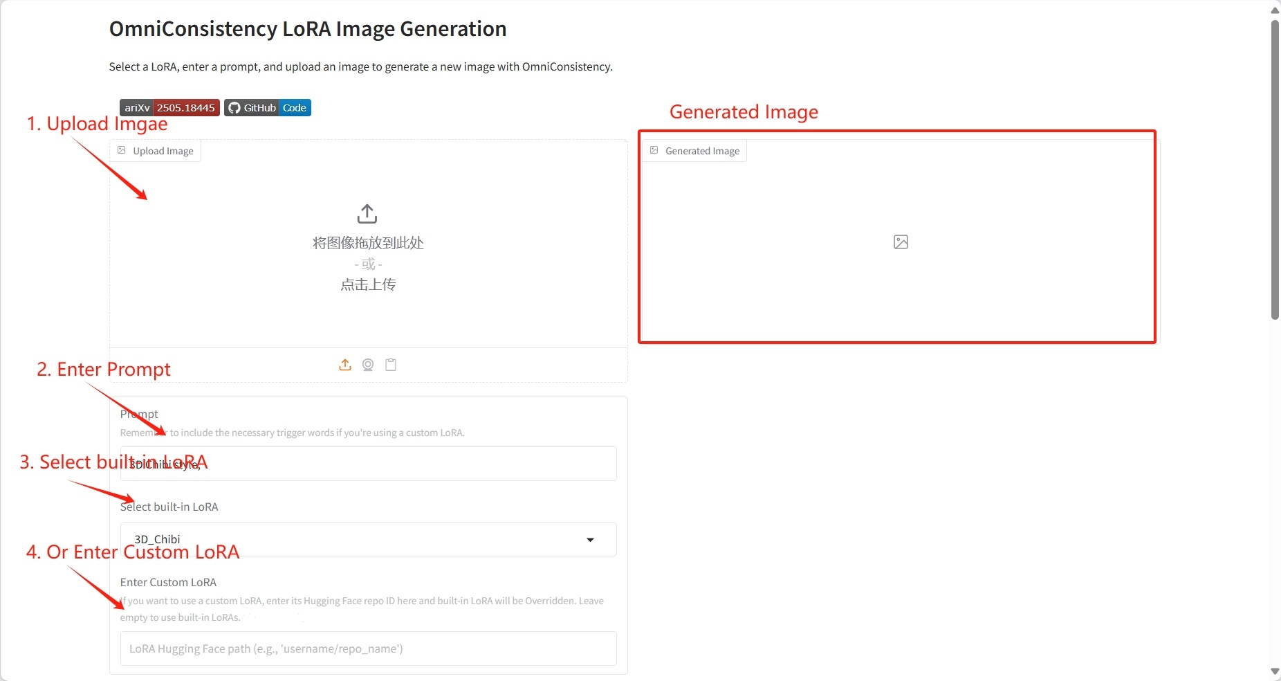The height and width of the screenshot is (681, 1281).
Task: Click the Upload Image label tab
Action: tap(163, 151)
